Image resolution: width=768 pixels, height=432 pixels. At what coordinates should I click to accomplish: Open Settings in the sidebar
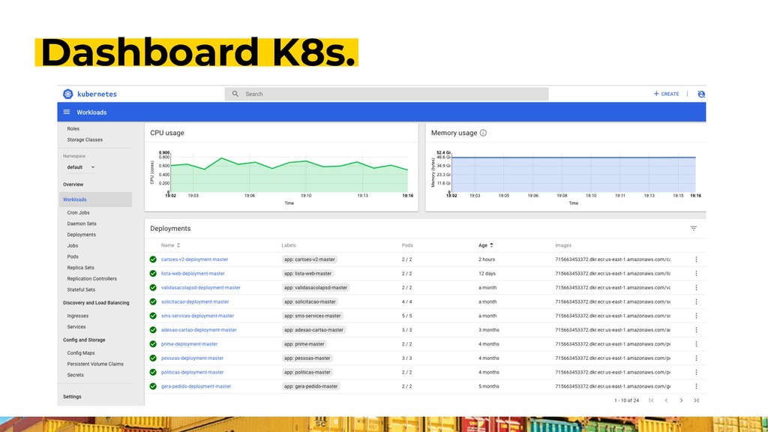(x=72, y=397)
